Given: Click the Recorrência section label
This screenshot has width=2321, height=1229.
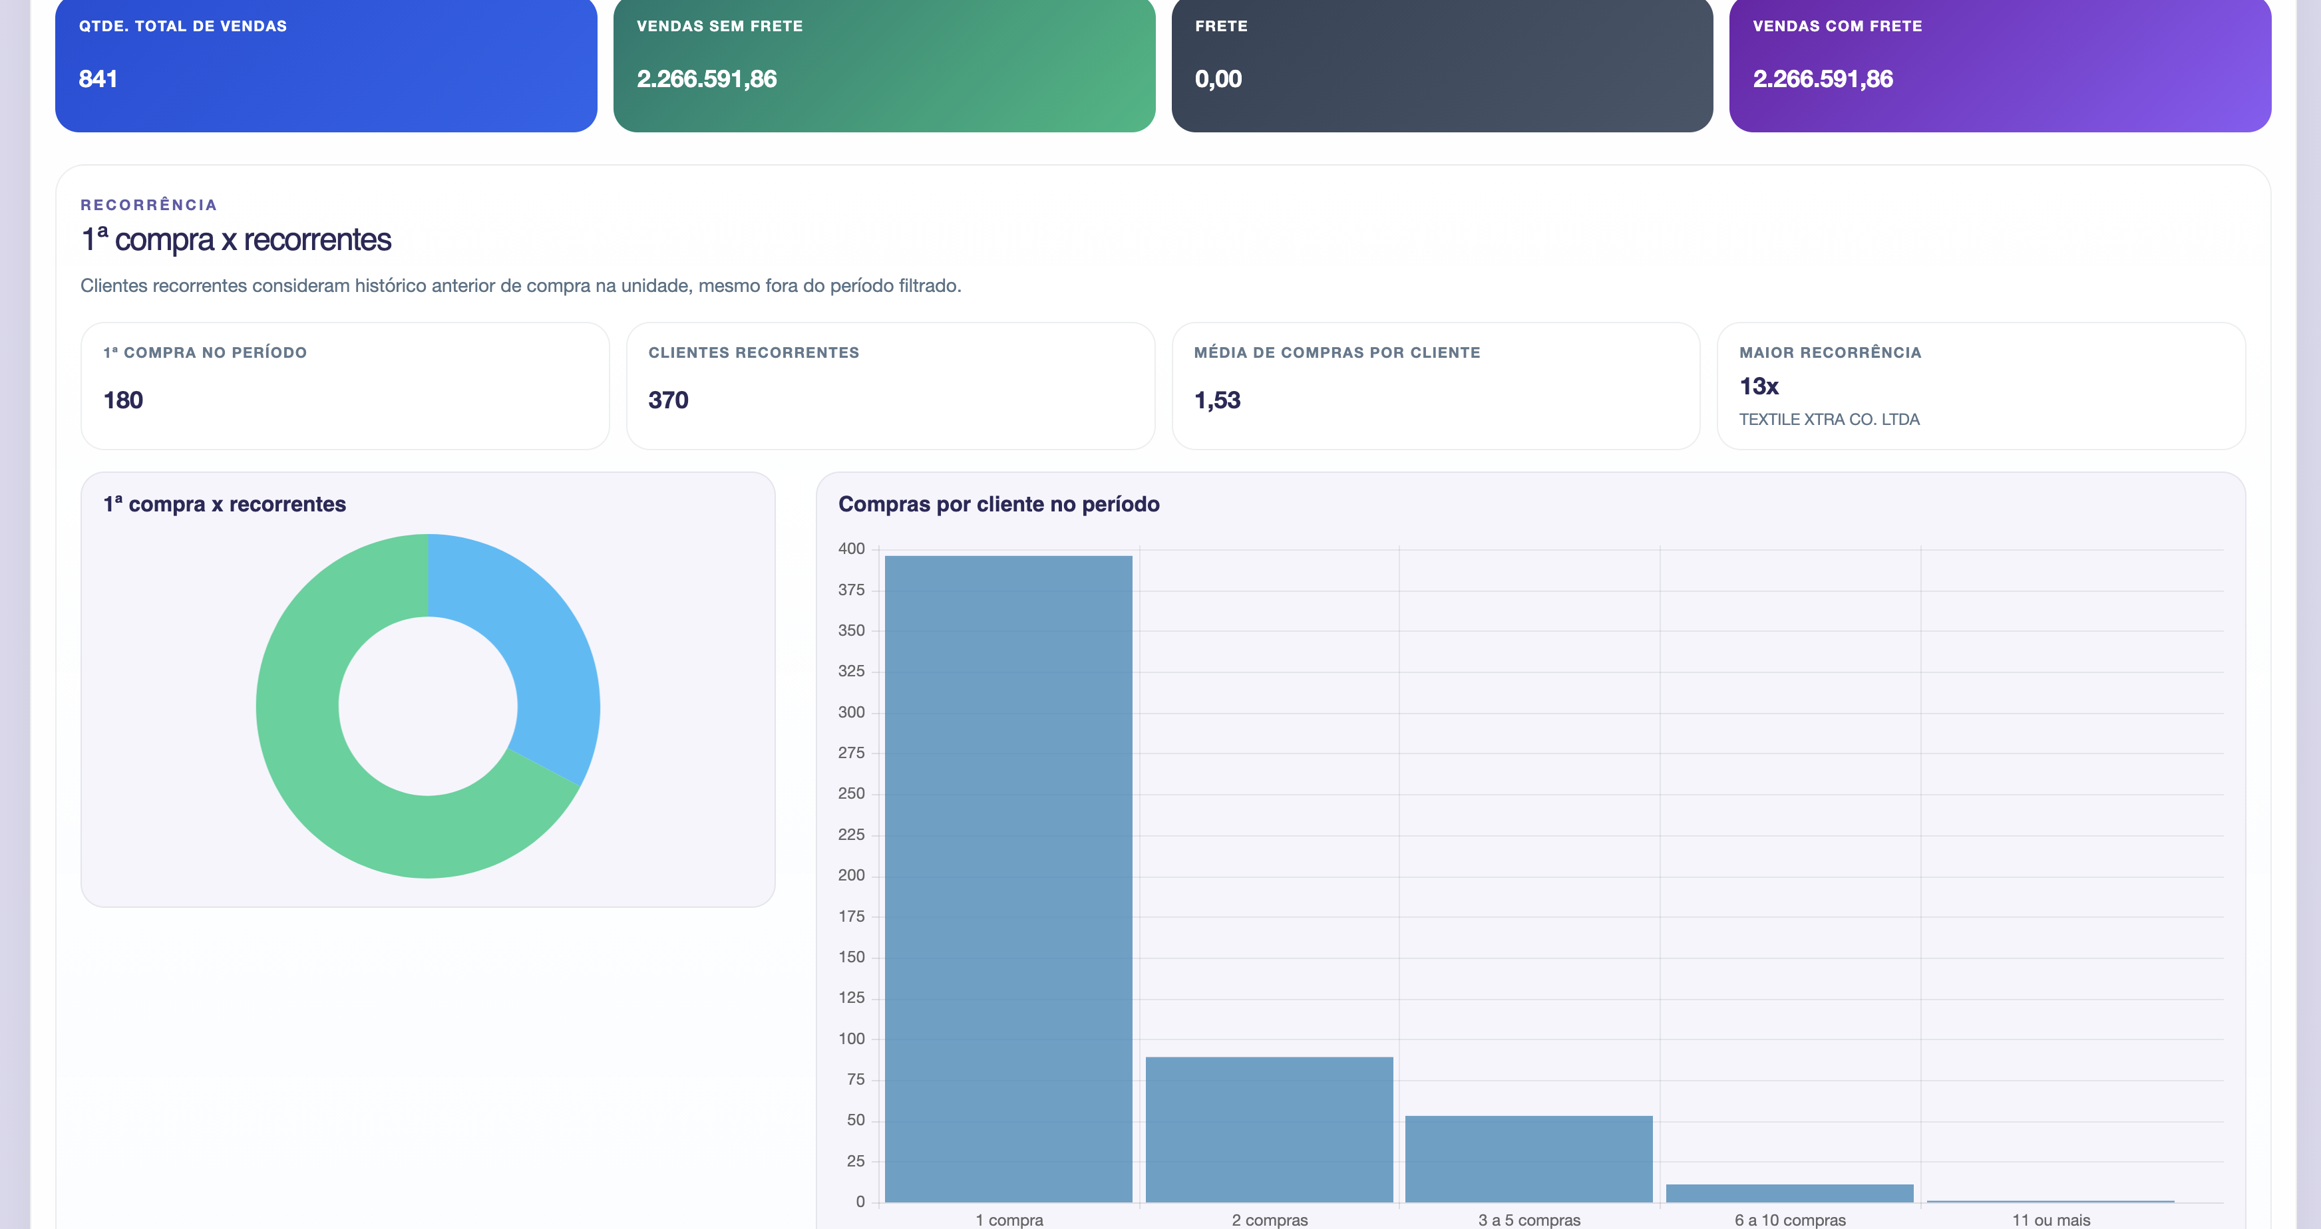Looking at the screenshot, I should click(148, 205).
